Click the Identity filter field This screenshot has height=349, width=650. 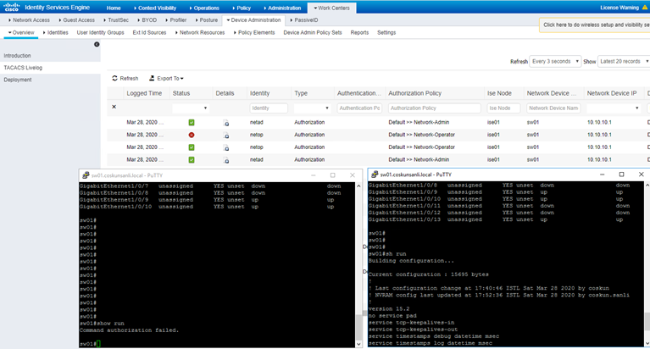(x=269, y=108)
